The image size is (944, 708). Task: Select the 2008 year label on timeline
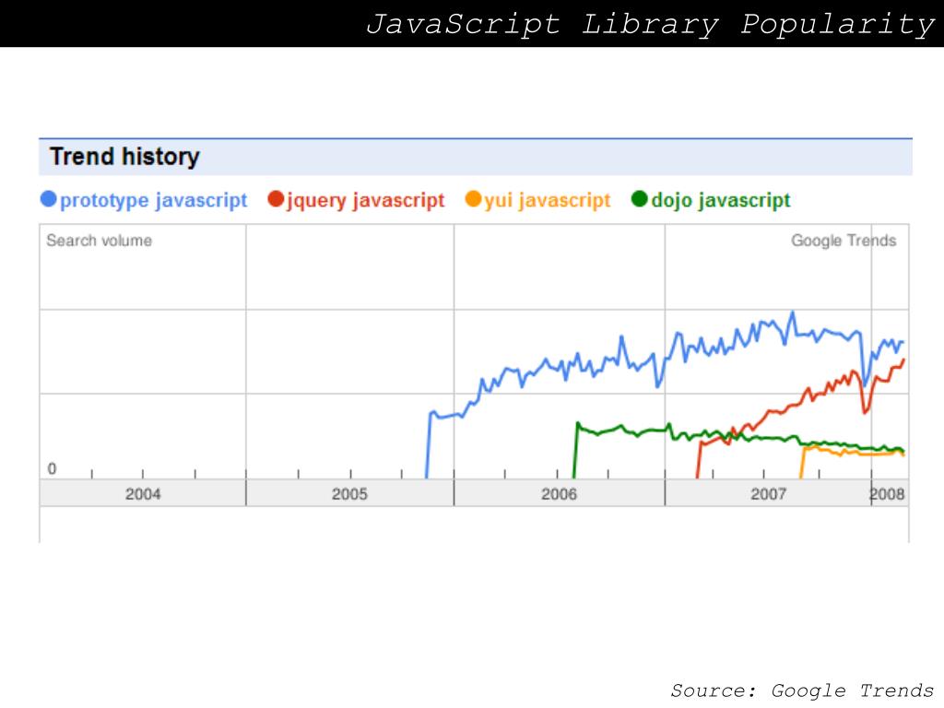(887, 494)
